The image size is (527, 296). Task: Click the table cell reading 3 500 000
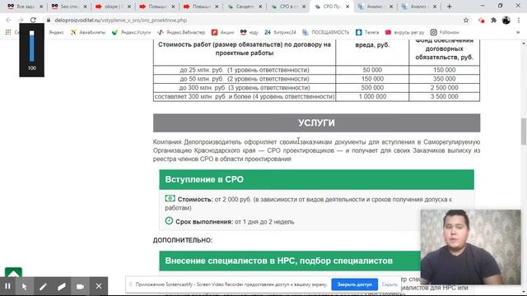point(445,97)
